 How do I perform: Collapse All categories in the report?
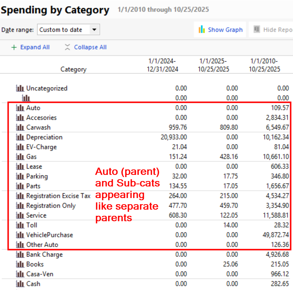coord(86,47)
